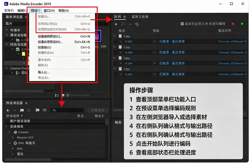Click the add output icon in queue toolbar
This screenshot has width=250, height=164.
pos(123,24)
